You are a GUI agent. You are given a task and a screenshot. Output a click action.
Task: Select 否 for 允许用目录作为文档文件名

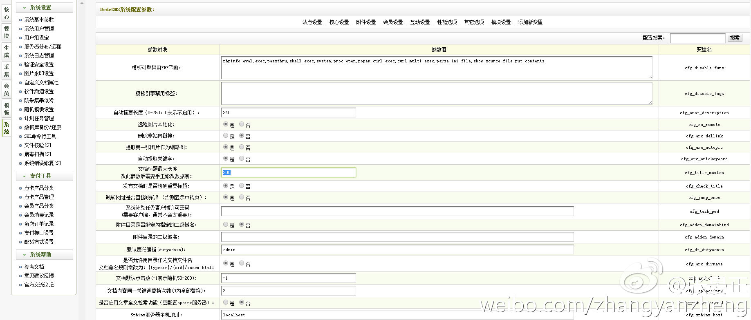(242, 263)
